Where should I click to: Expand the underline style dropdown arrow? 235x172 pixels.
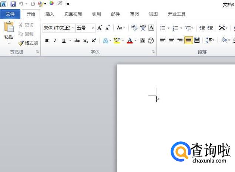[70, 40]
